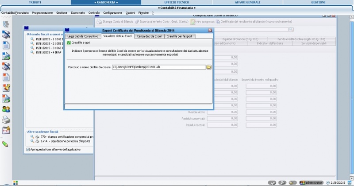Screen dimensions: 354x186
Task: Open the UFFICIO TECNICO module
Action: 177,2
